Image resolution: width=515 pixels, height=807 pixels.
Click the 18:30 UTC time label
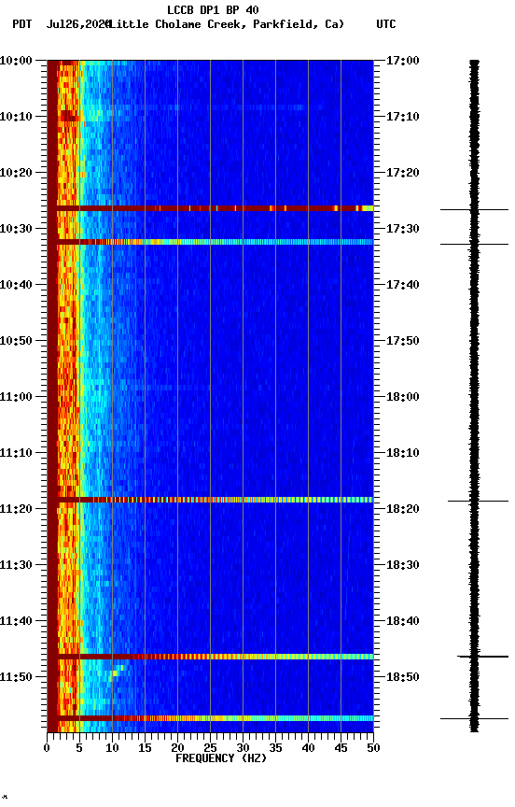[x=403, y=566]
